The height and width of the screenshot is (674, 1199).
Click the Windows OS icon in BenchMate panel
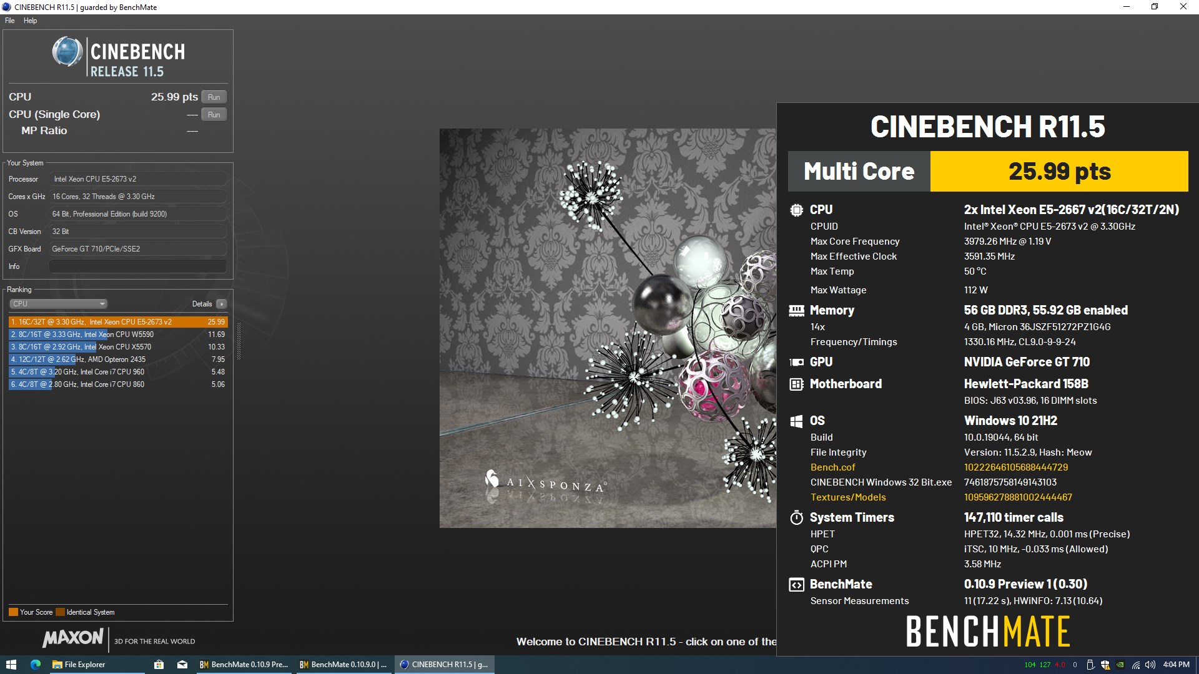pos(796,421)
